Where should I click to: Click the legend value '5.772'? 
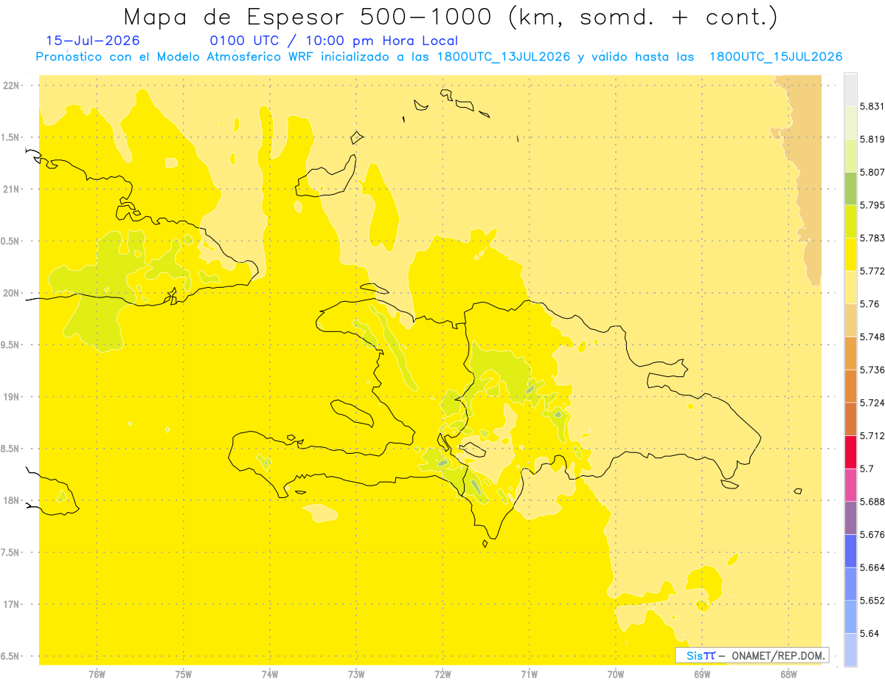pos(872,271)
